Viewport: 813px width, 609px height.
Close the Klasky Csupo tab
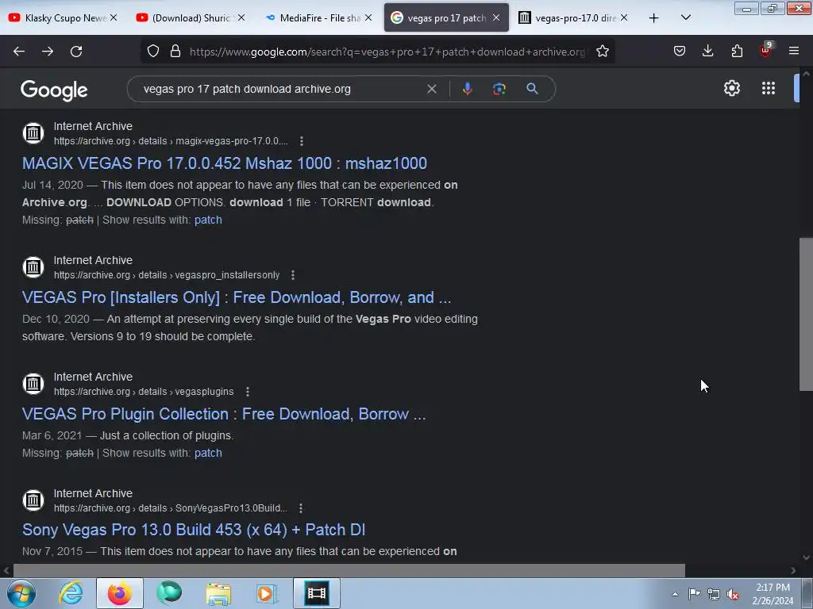point(114,17)
